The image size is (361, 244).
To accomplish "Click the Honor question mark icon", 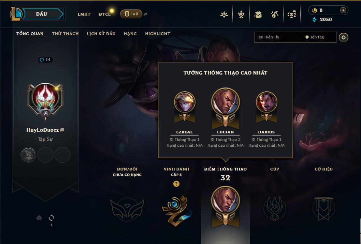I will click(x=176, y=184).
